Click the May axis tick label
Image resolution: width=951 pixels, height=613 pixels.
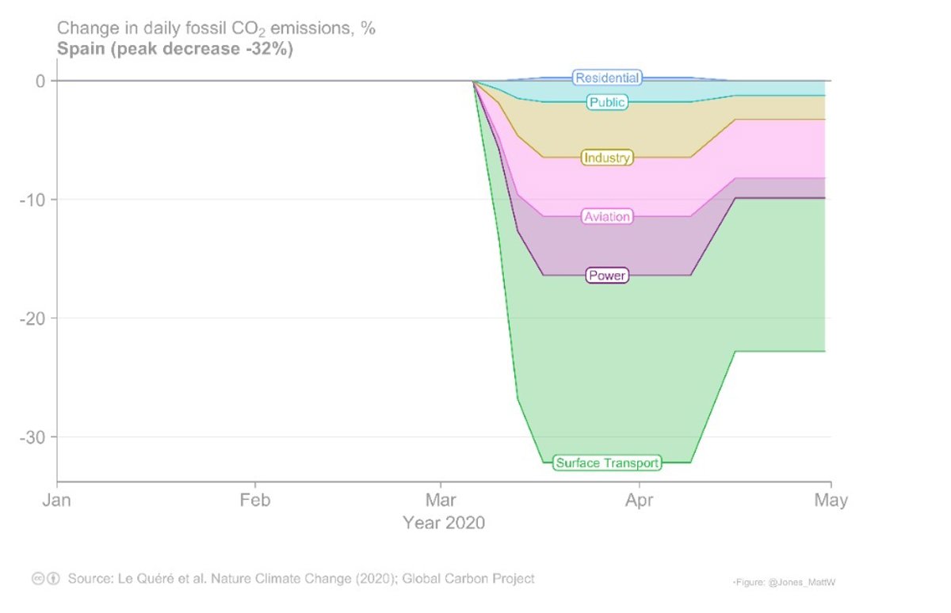pyautogui.click(x=831, y=501)
